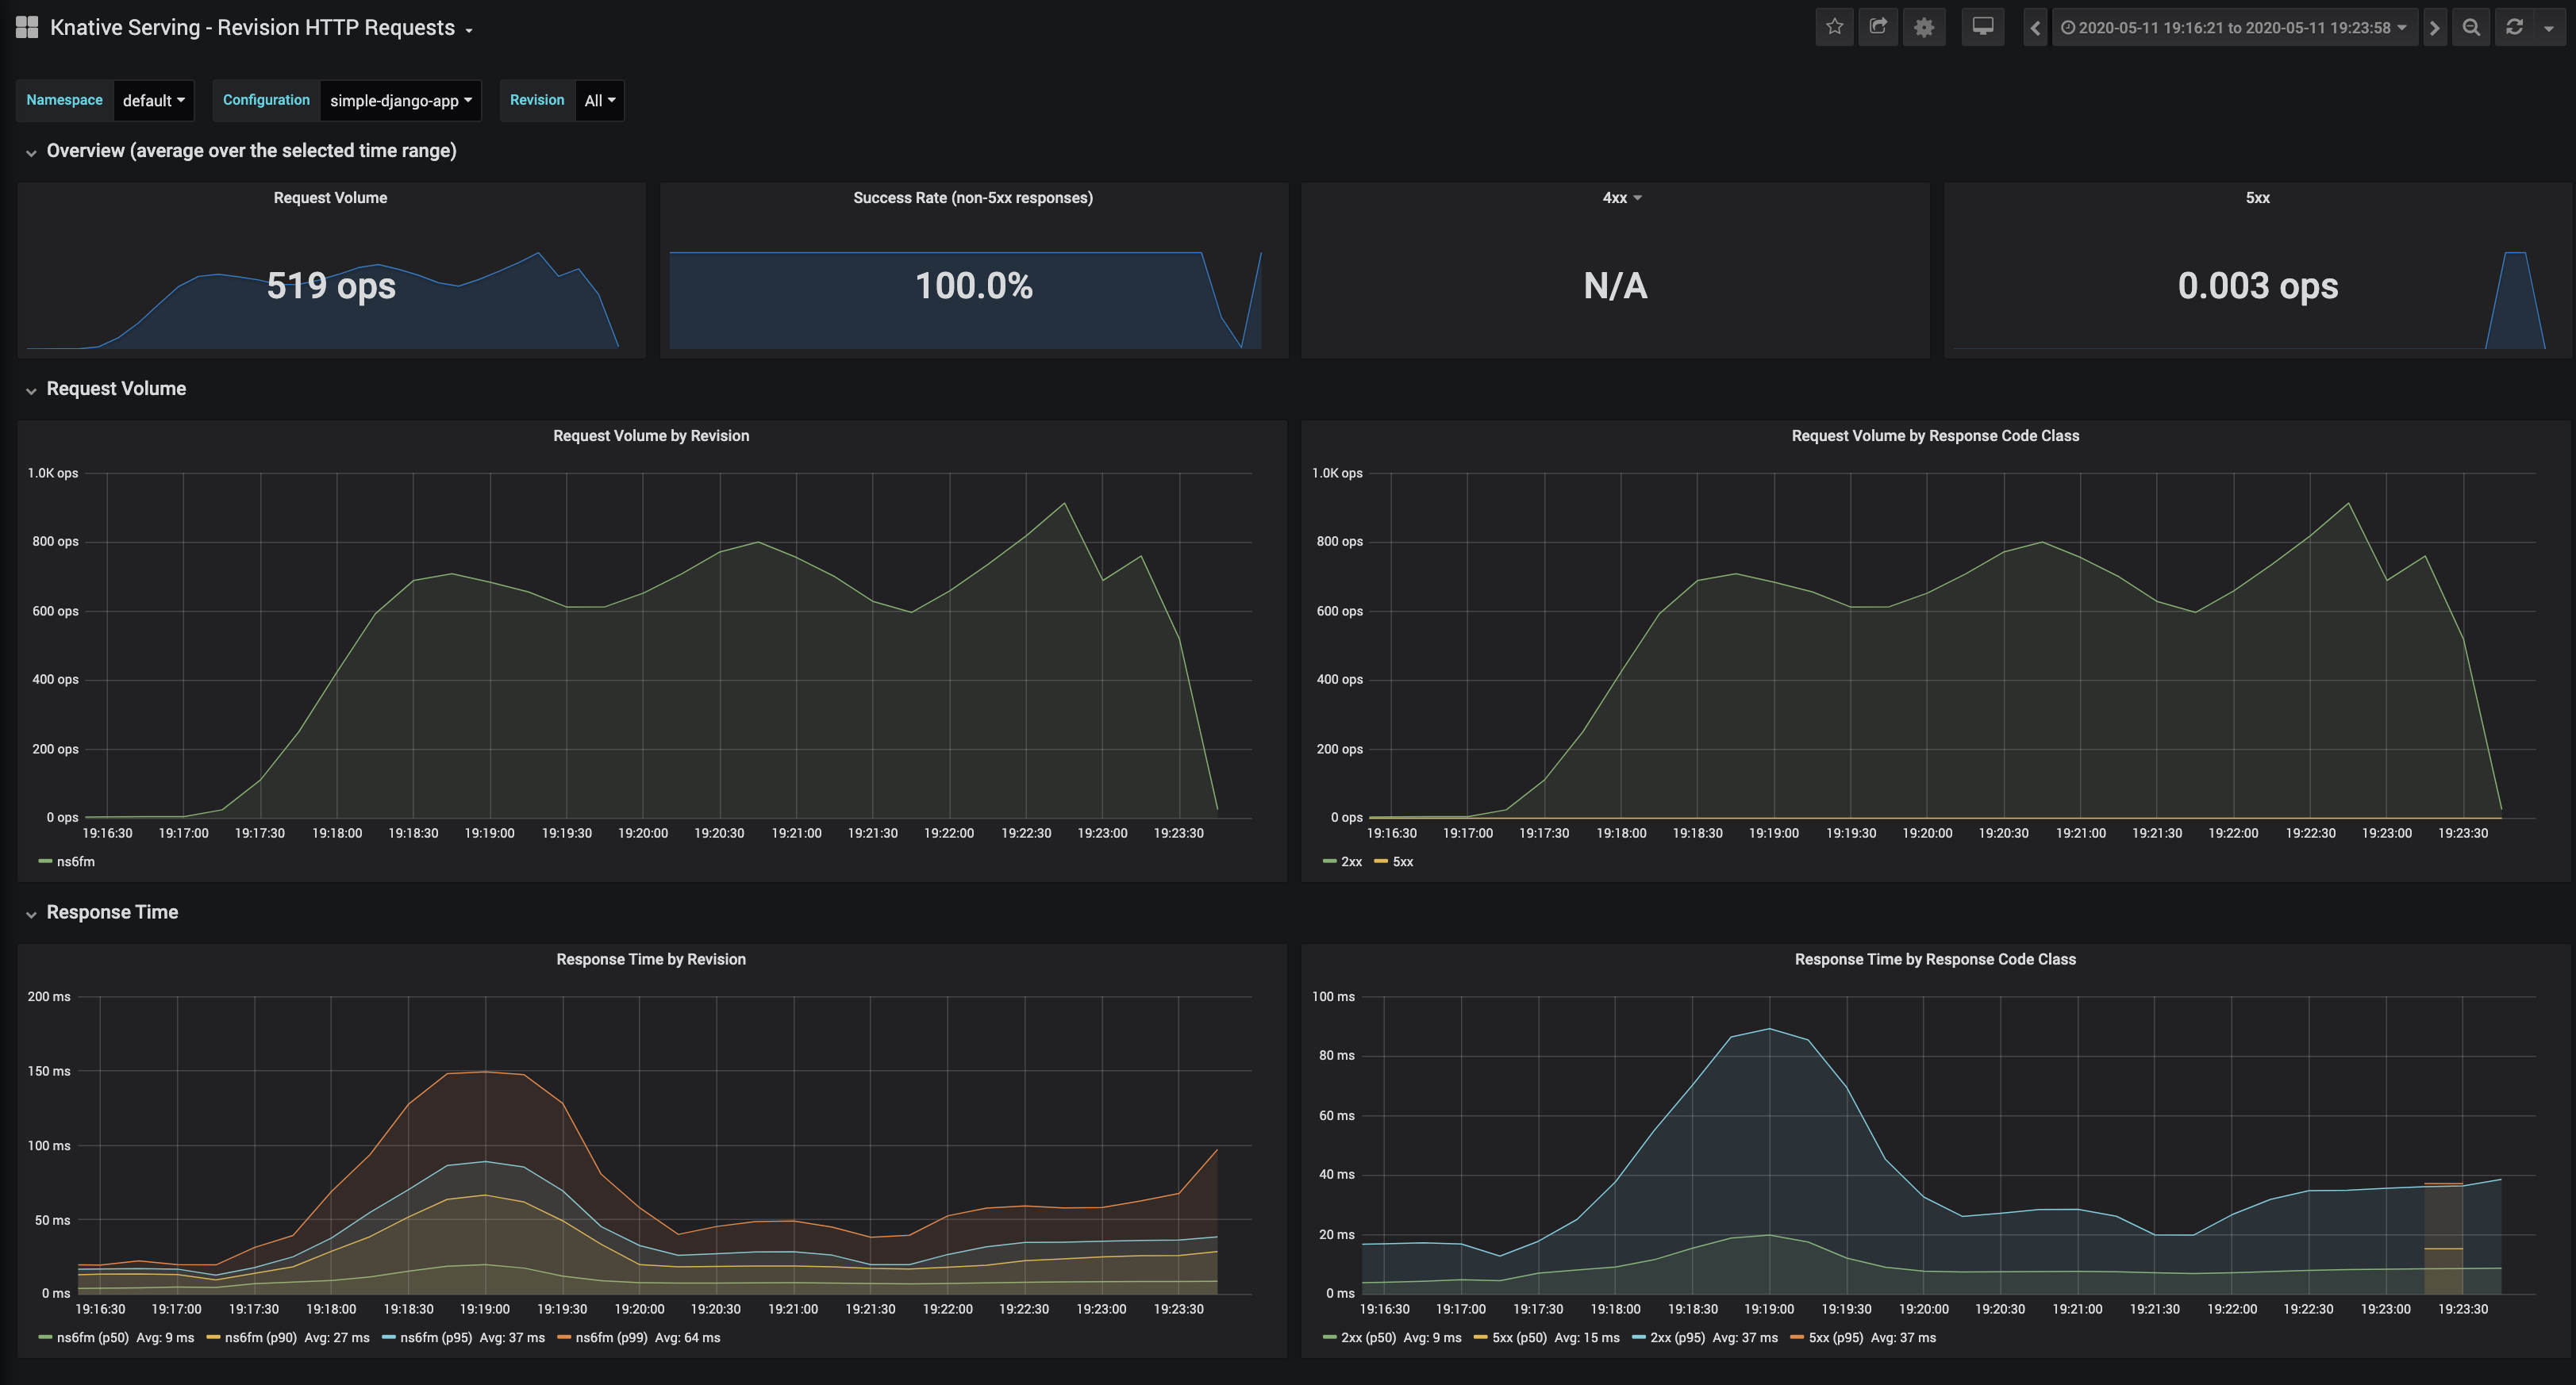
Task: Open the dashboards grid icon
Action: pos(27,27)
